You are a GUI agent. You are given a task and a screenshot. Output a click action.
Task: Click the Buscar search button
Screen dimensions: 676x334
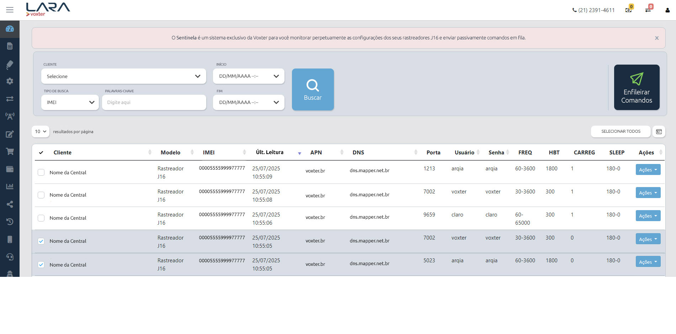(x=313, y=89)
